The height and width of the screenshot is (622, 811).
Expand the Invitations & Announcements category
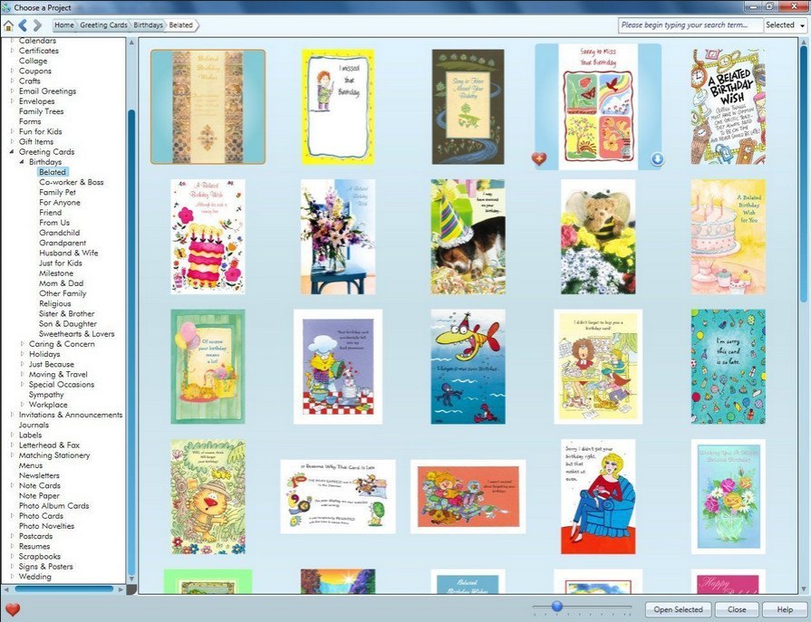click(13, 415)
